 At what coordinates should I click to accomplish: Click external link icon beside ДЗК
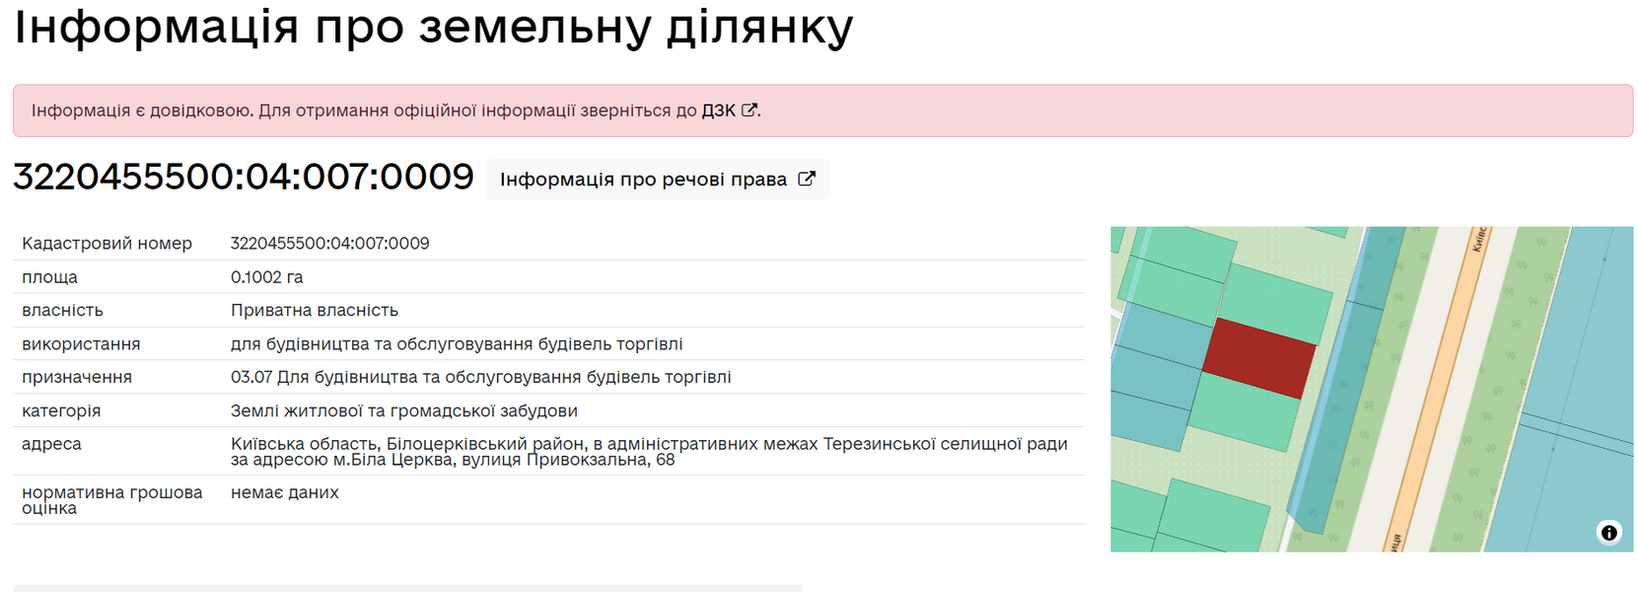(749, 111)
